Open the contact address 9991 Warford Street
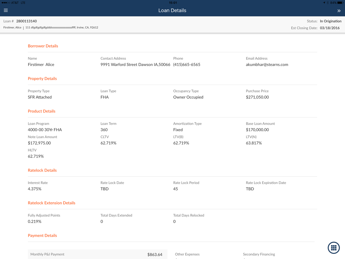The image size is (345, 259). pyautogui.click(x=135, y=65)
